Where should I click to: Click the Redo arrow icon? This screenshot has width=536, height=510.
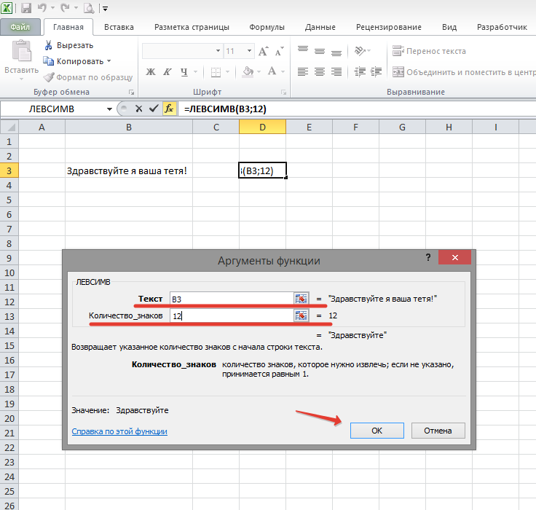[65, 7]
